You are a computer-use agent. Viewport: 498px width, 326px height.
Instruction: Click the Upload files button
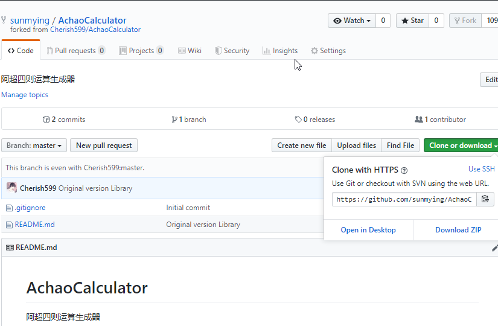pos(356,145)
